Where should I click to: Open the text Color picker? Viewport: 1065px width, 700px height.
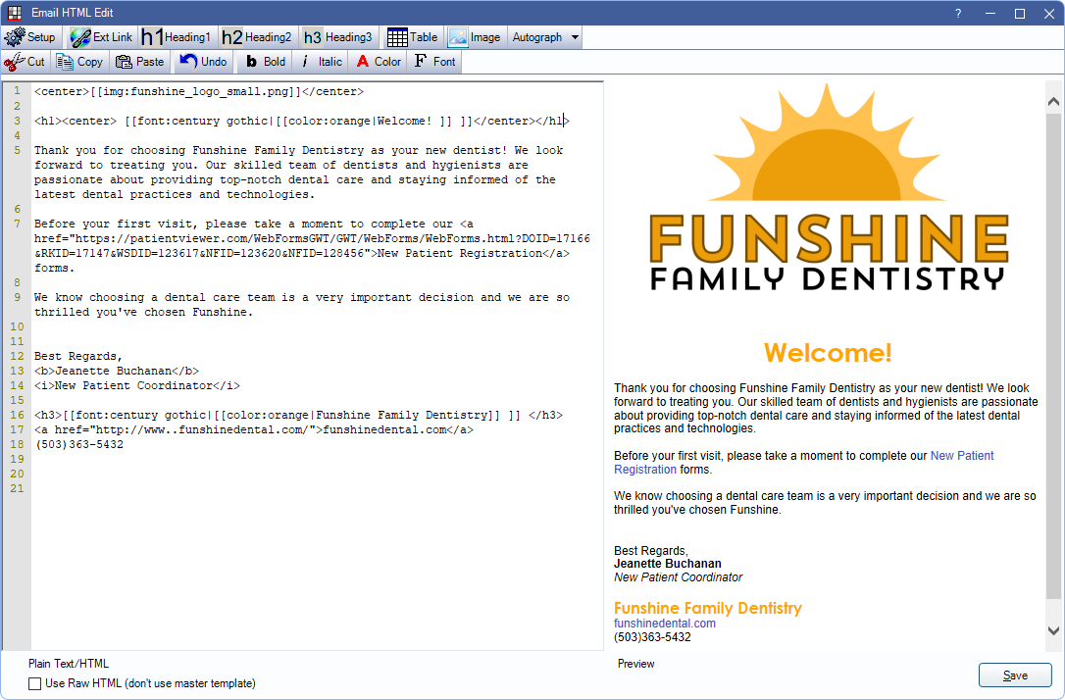(378, 62)
